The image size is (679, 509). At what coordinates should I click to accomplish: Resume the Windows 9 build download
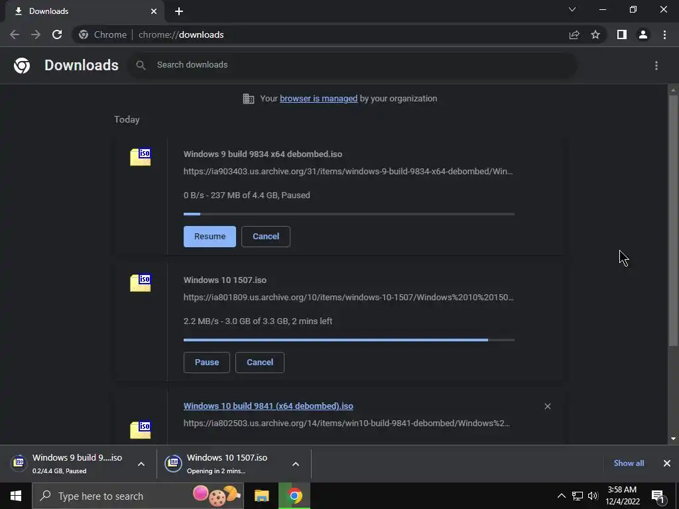tap(210, 237)
